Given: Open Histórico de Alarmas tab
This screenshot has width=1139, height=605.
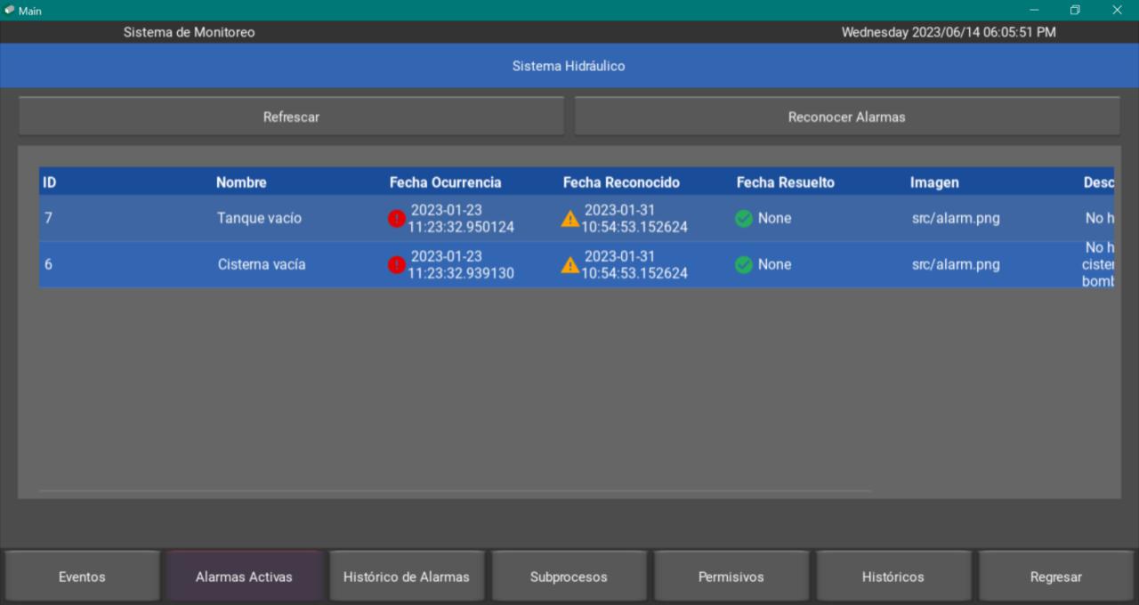Looking at the screenshot, I should coord(407,577).
